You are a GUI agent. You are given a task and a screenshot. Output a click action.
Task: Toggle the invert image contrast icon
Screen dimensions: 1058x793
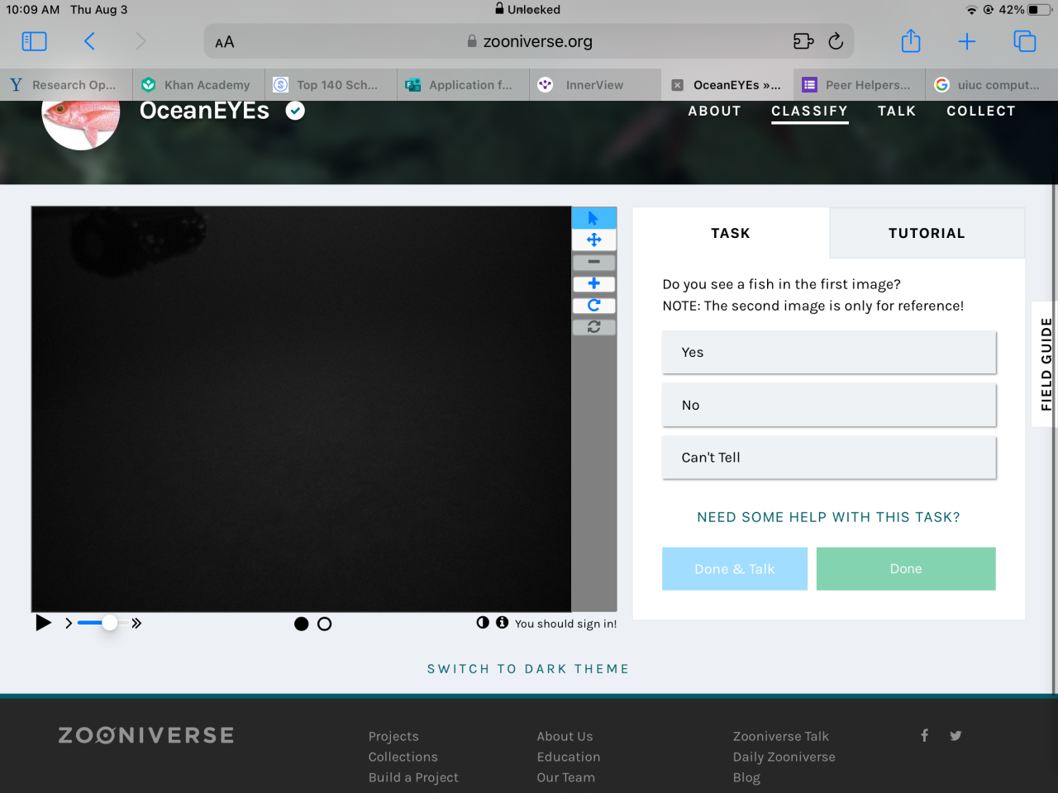point(483,622)
